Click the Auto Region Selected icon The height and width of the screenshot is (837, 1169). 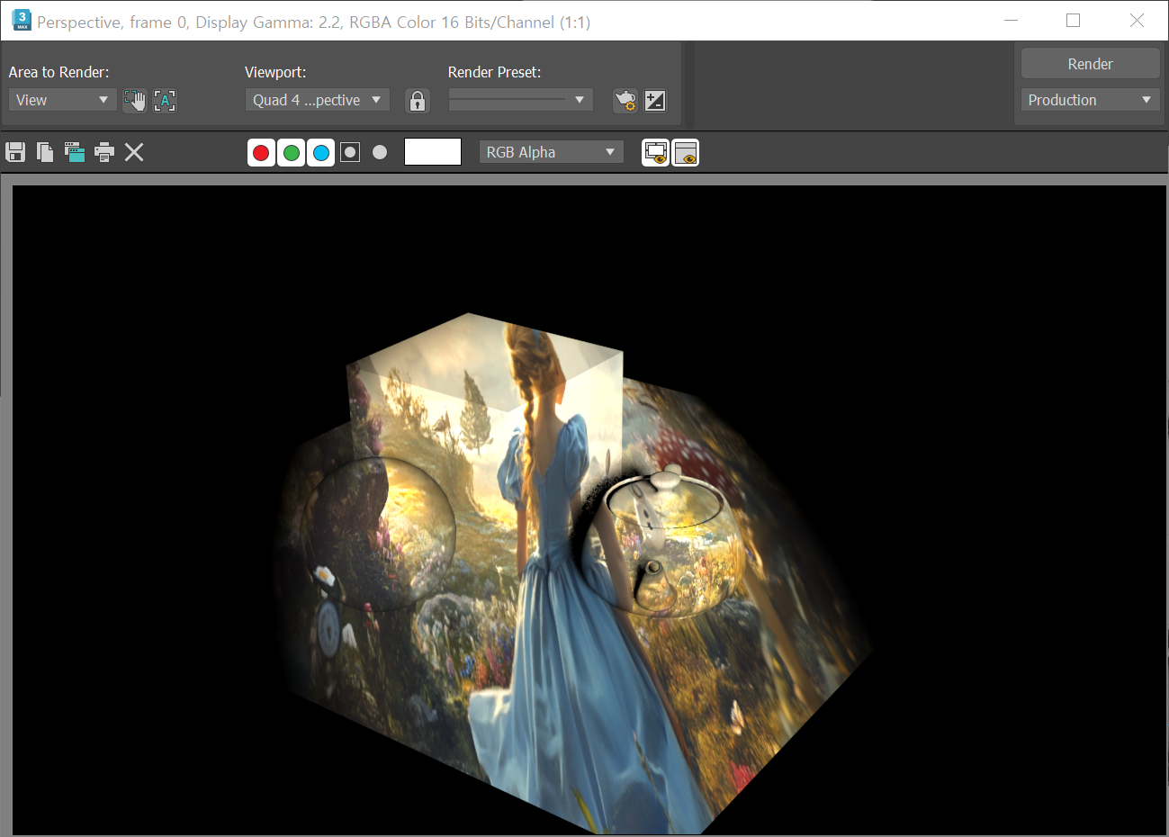coord(165,100)
